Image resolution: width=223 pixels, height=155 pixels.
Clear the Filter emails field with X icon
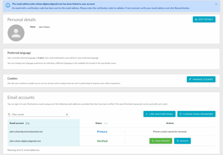67,114
